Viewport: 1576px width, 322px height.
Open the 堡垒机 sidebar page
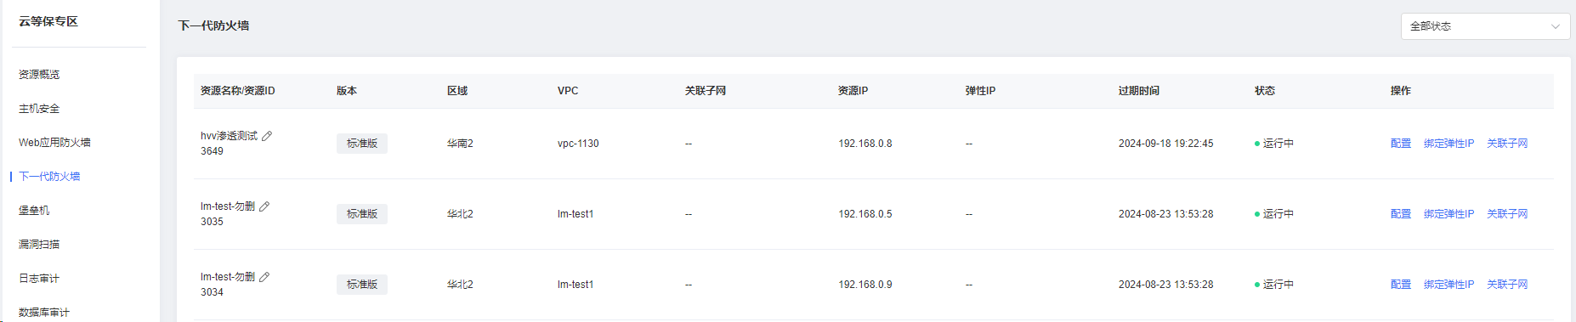tap(34, 211)
